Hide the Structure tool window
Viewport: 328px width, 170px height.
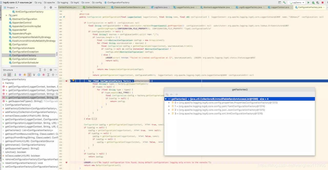tap(55, 70)
